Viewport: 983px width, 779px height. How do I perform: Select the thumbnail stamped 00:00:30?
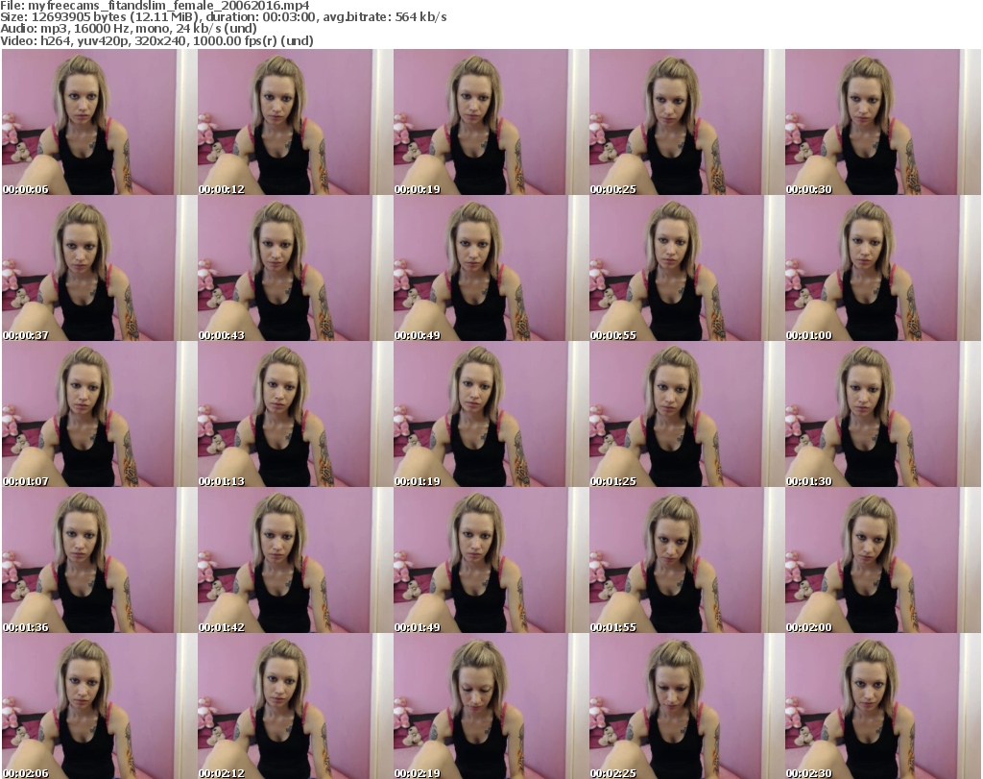pos(883,122)
